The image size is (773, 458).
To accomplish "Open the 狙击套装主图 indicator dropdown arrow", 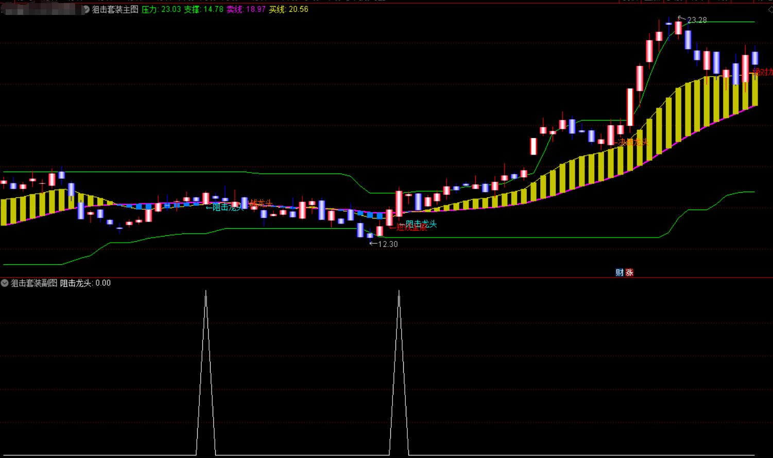I will 86,9.
